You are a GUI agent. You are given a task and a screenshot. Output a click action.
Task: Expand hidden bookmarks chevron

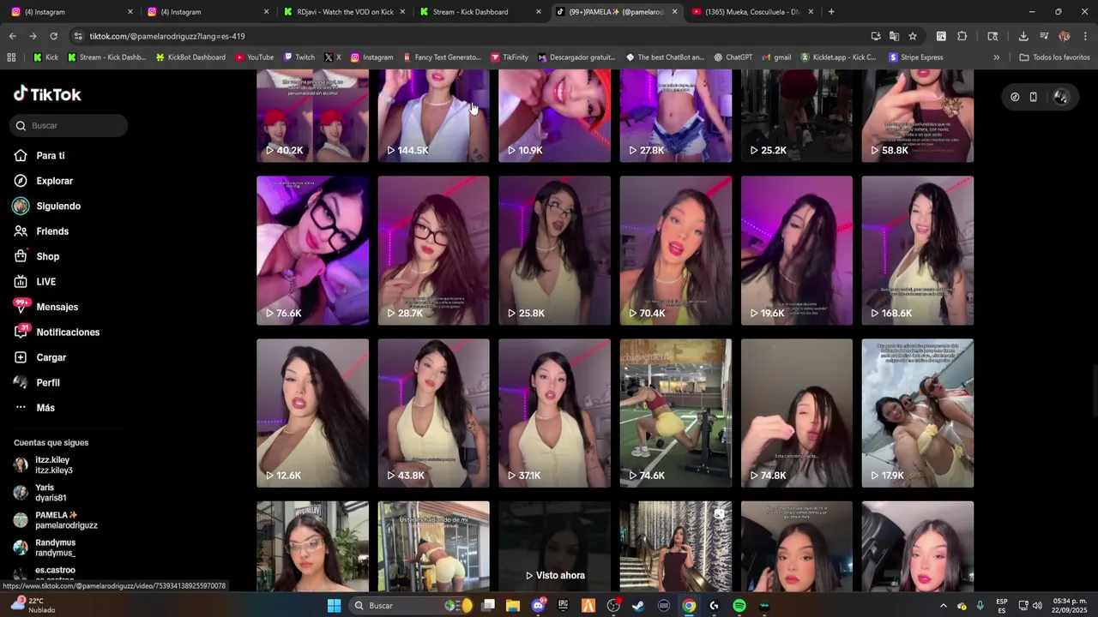click(996, 57)
